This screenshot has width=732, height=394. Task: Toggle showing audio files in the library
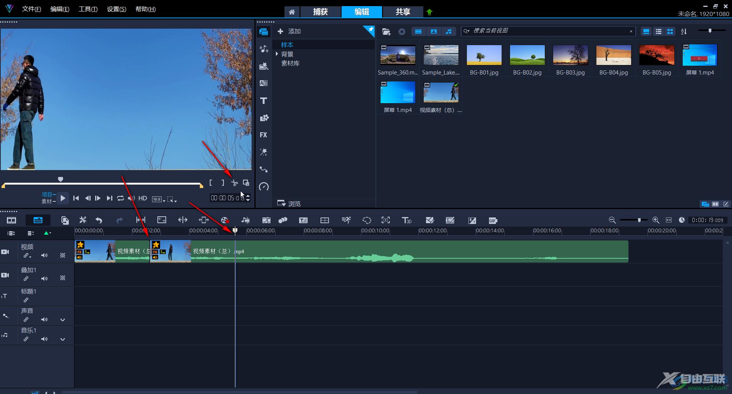(449, 32)
